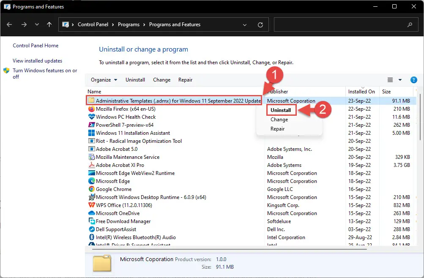Refresh the Programs and Features list
This screenshot has height=278, width=424.
click(260, 25)
